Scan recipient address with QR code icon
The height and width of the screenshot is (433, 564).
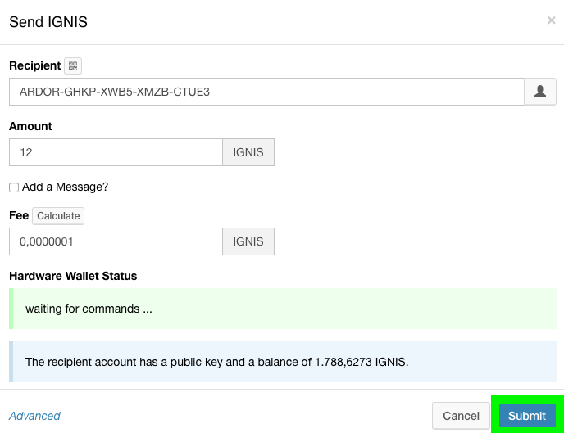click(x=73, y=66)
